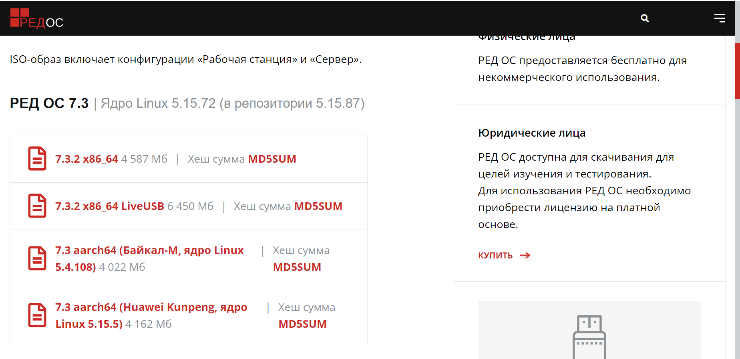
Task: Click the 4 022 Мб size text
Action: (122, 267)
